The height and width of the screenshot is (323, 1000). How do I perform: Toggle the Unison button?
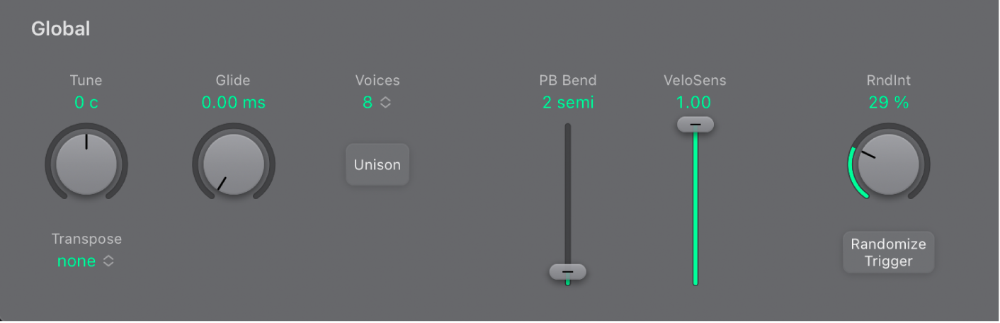[x=377, y=165]
